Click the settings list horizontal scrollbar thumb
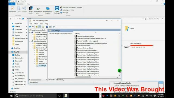Screen dimensions: 174x98 [83, 77]
